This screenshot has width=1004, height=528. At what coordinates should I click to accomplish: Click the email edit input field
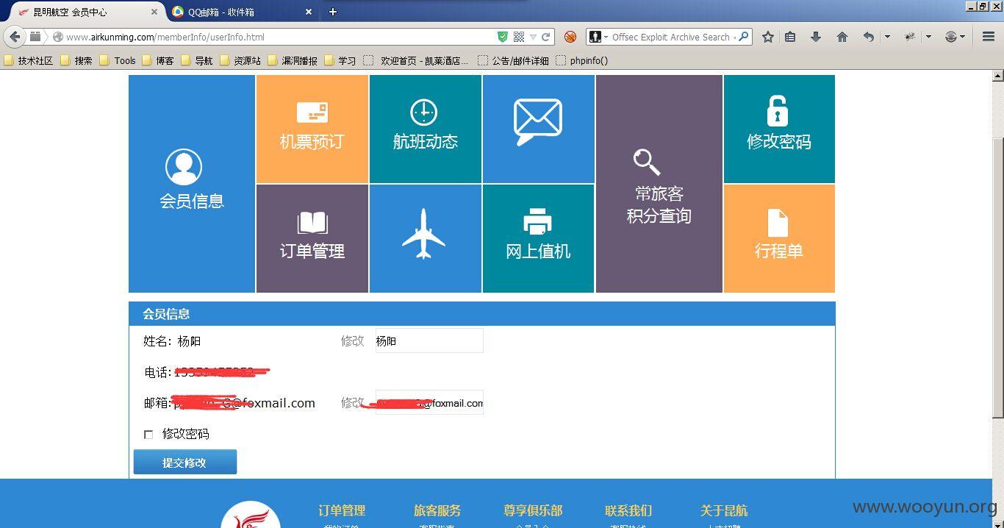(429, 403)
